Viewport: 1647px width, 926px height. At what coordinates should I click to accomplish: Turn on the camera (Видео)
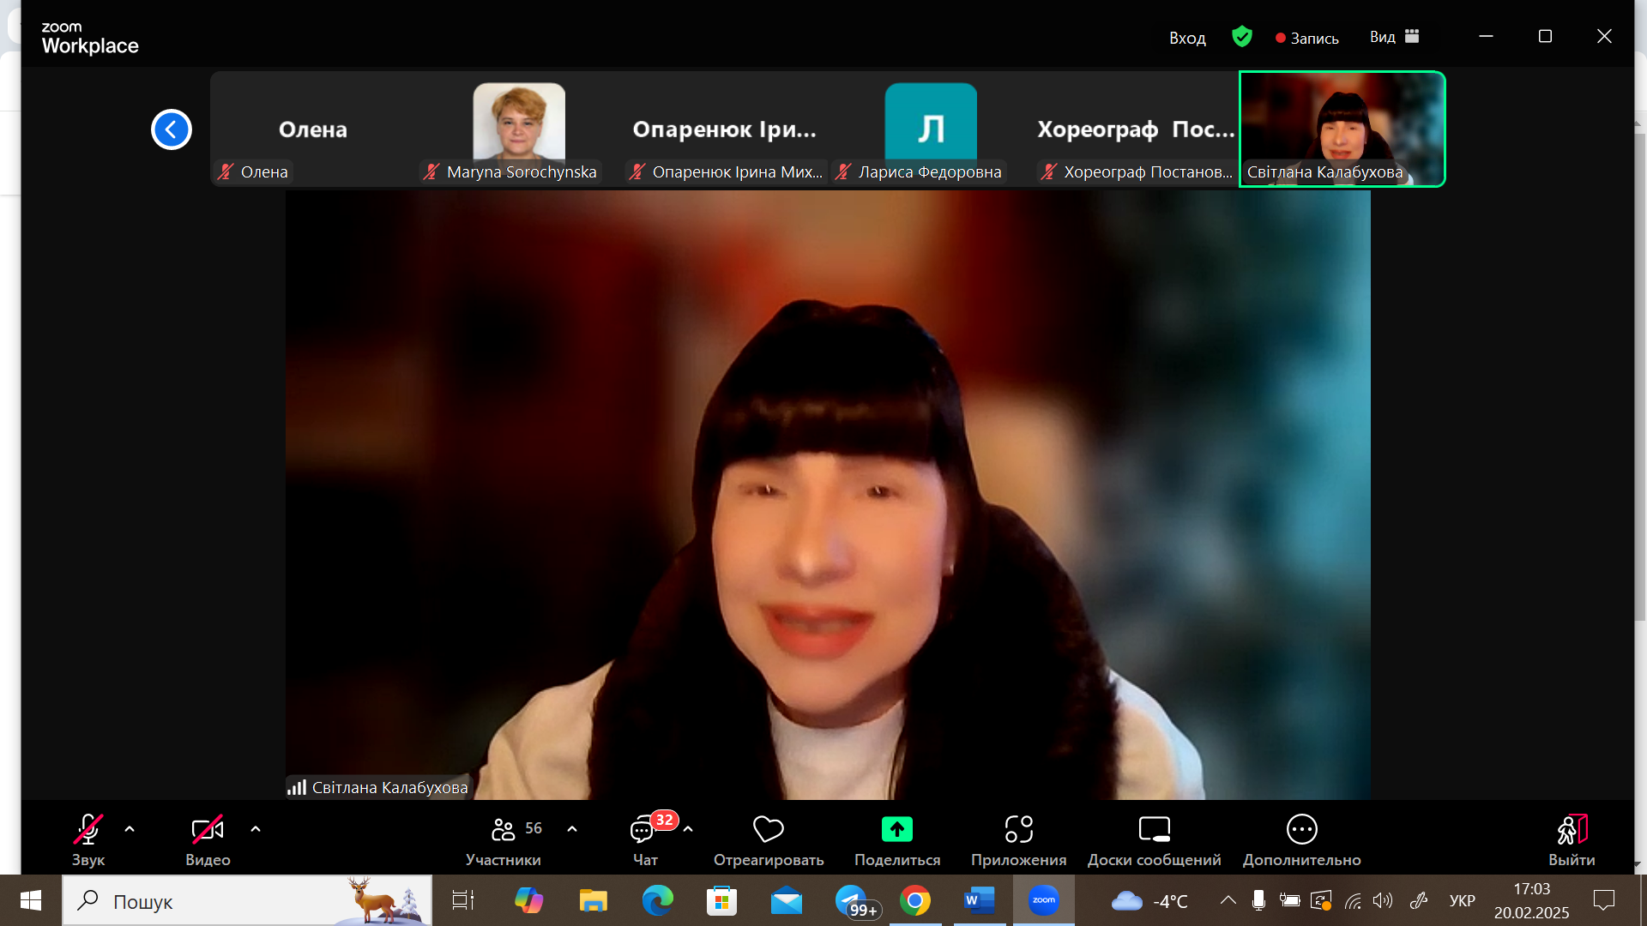(208, 829)
